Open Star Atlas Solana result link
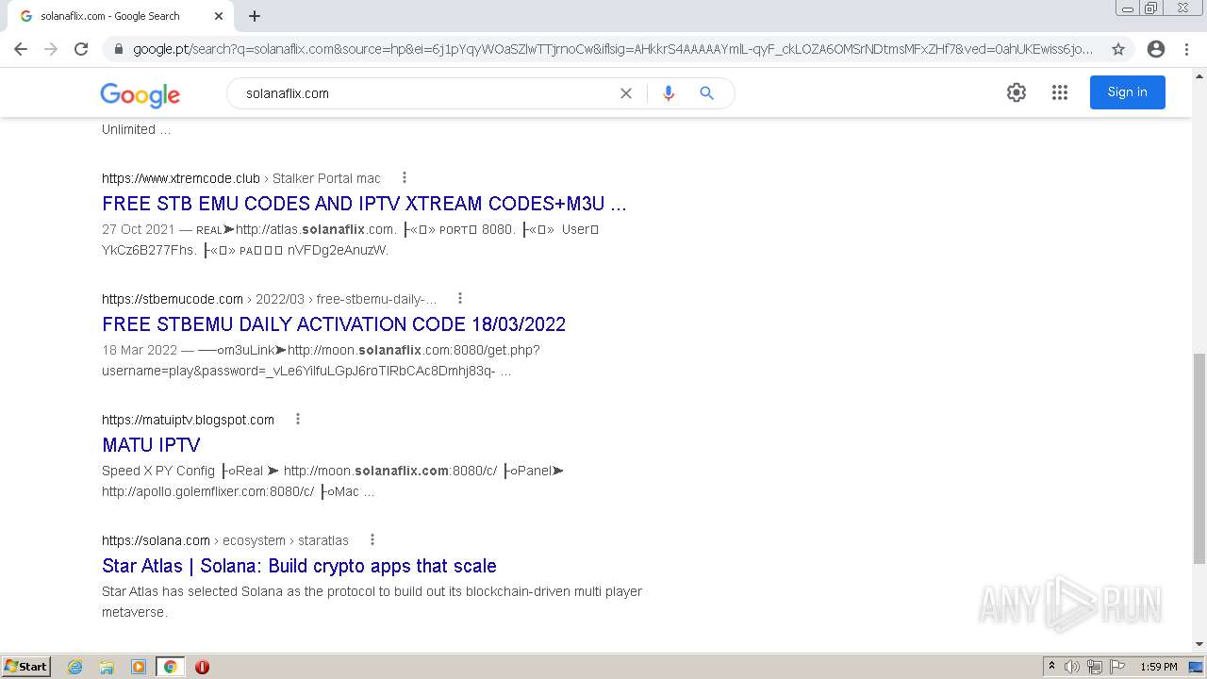 (299, 566)
